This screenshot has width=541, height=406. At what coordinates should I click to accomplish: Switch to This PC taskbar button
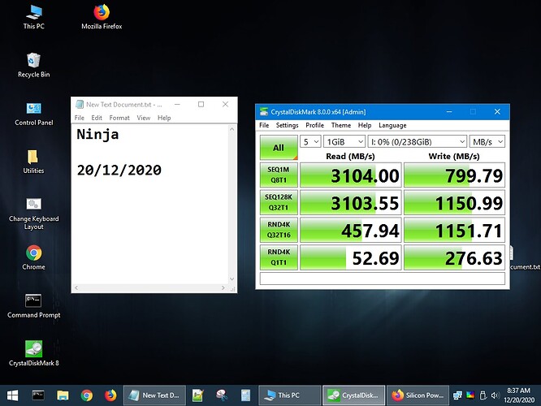point(290,395)
